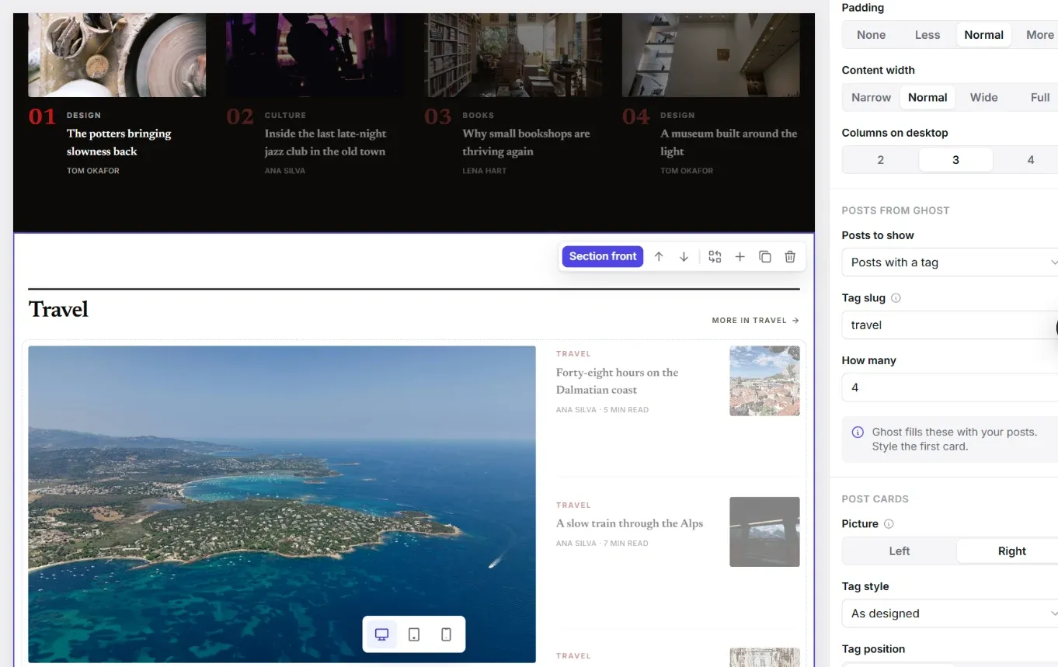Viewport: 1058px width, 667px height.
Task: Add a new section with the plus icon
Action: click(740, 256)
